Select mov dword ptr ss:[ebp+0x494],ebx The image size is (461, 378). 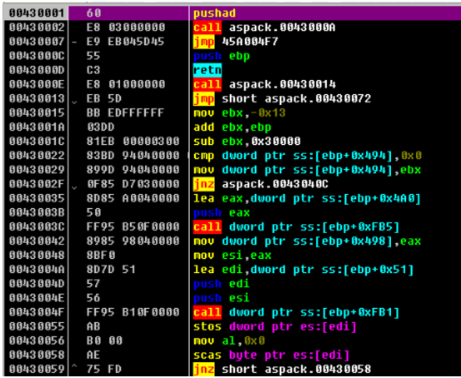pyautogui.click(x=307, y=170)
